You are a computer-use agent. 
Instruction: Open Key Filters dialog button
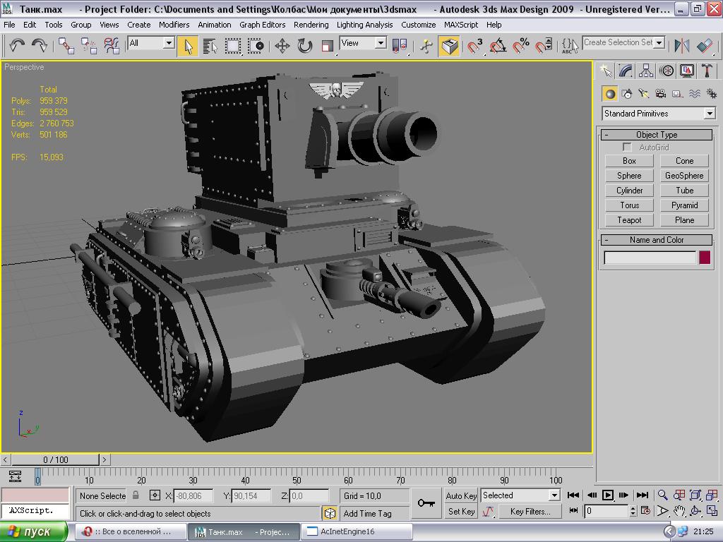pyautogui.click(x=530, y=512)
